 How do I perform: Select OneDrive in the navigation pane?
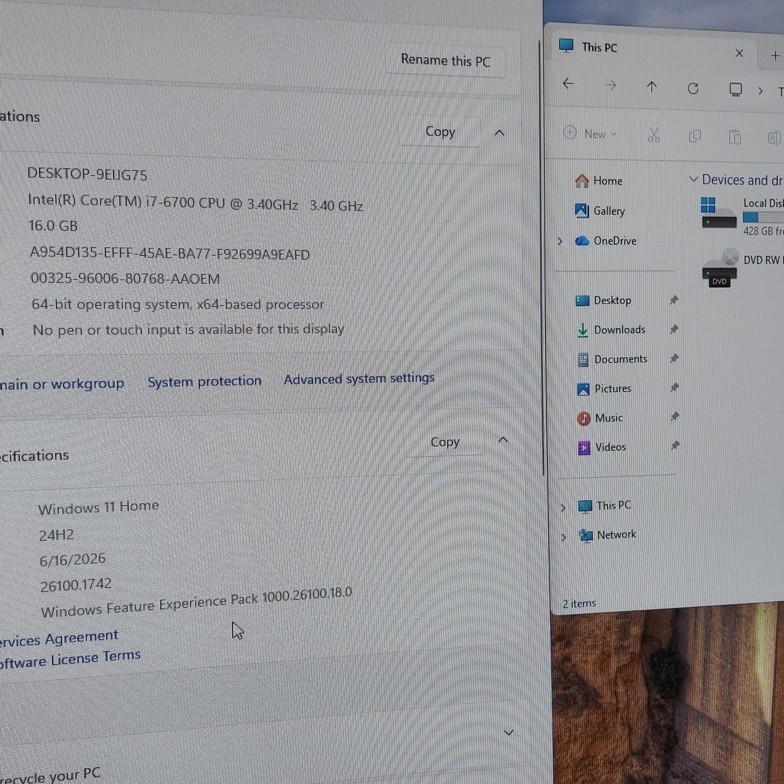pyautogui.click(x=606, y=241)
